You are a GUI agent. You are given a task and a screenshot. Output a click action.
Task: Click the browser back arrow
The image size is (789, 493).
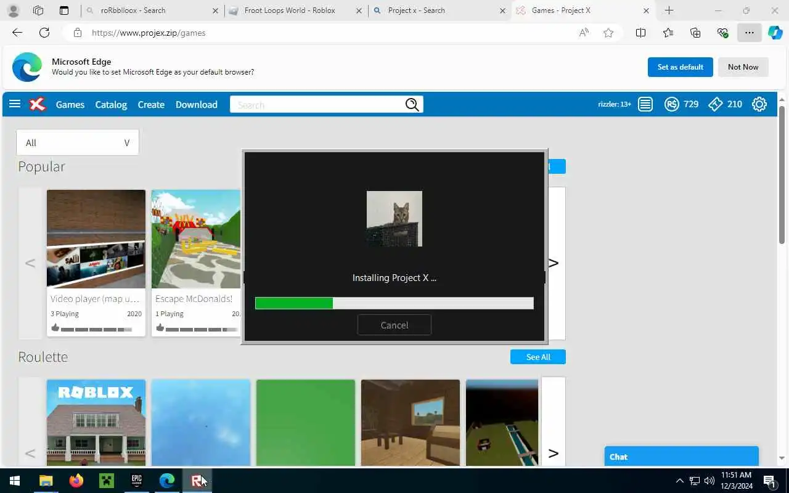(x=17, y=33)
